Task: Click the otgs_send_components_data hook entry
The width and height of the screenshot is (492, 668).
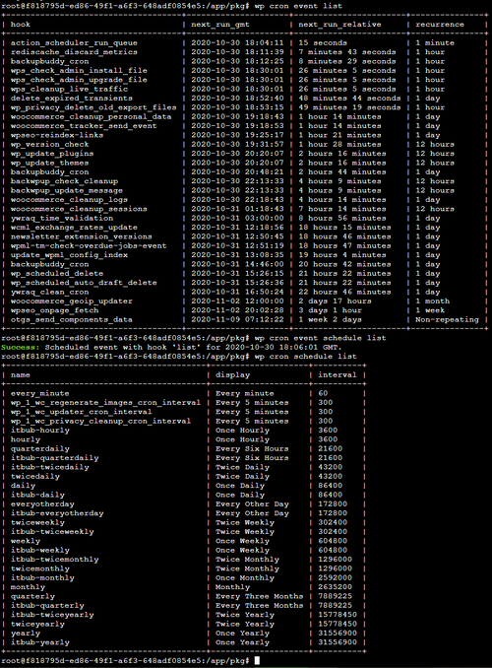Action: pos(72,319)
